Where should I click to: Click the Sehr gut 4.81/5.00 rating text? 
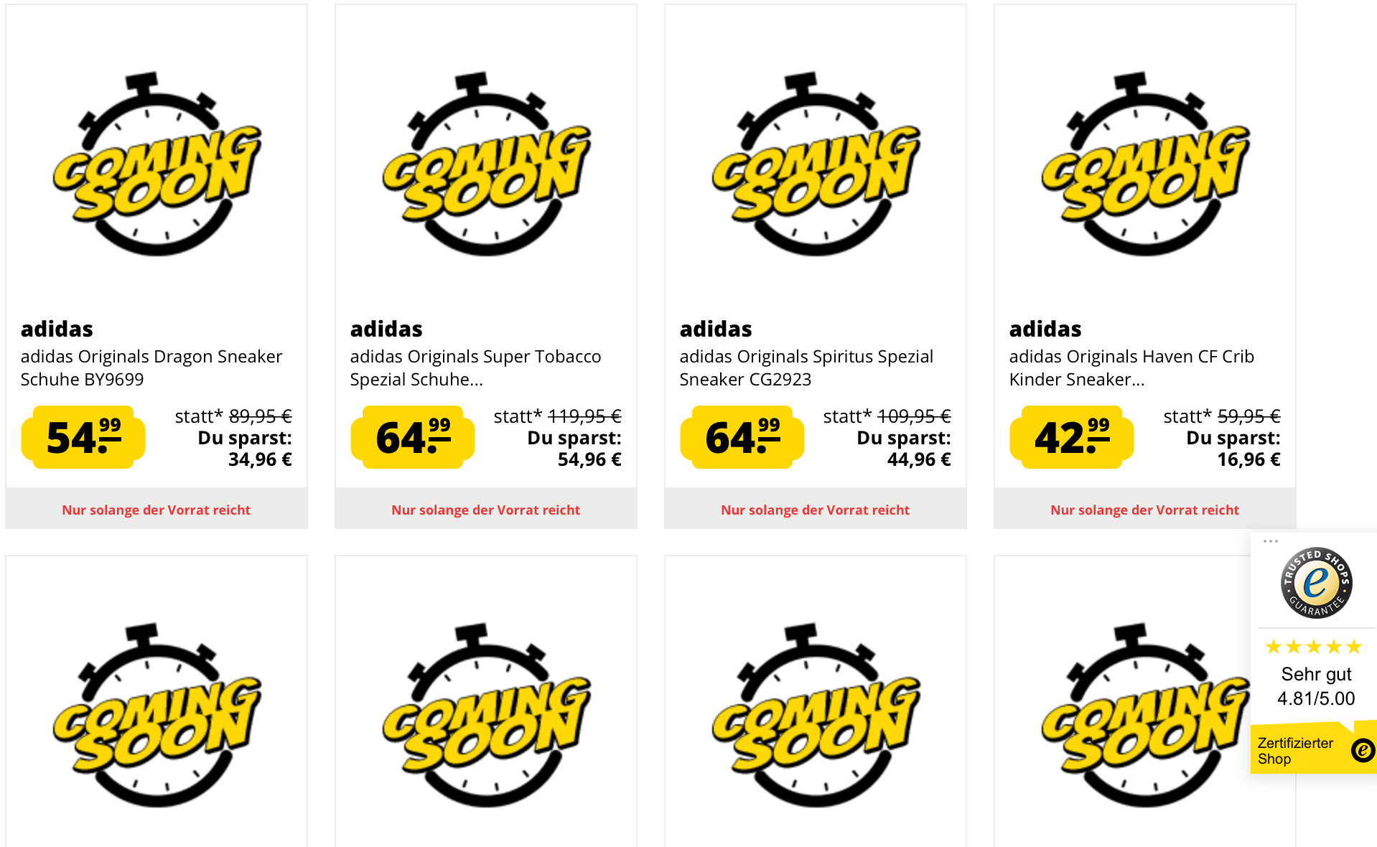(1316, 686)
